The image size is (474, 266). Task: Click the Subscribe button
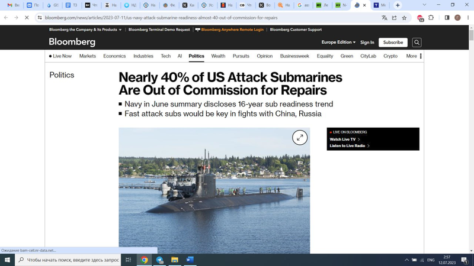pos(393,43)
